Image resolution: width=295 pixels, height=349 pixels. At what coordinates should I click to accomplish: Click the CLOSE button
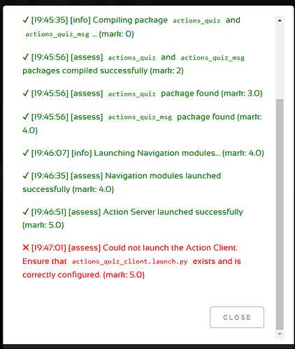point(237,317)
